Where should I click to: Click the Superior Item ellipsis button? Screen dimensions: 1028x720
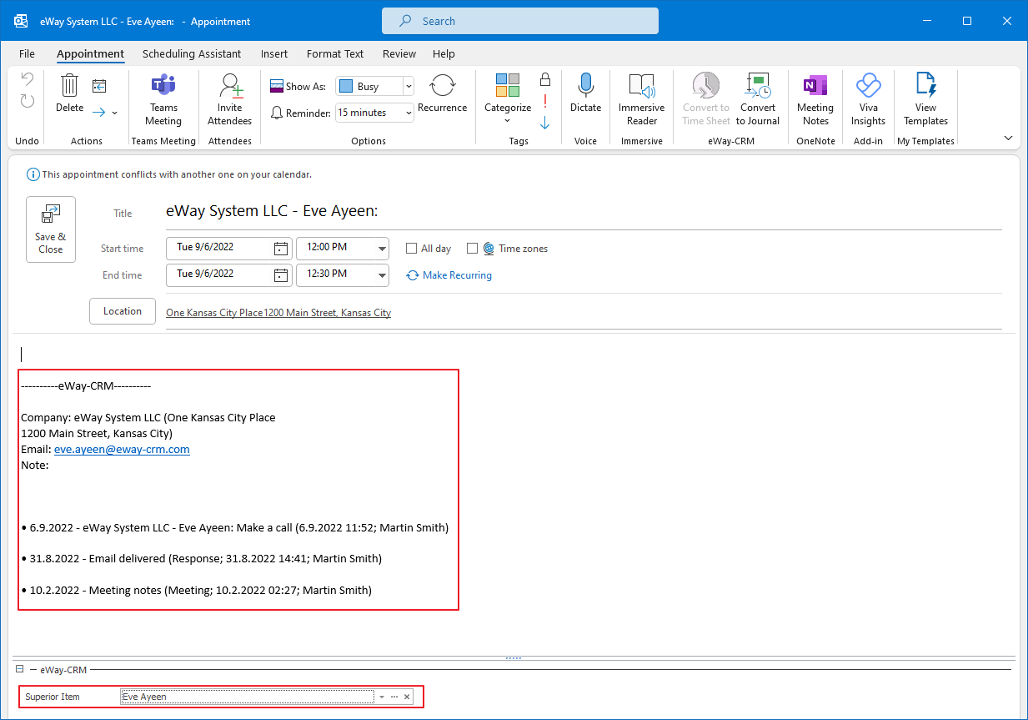tap(394, 697)
